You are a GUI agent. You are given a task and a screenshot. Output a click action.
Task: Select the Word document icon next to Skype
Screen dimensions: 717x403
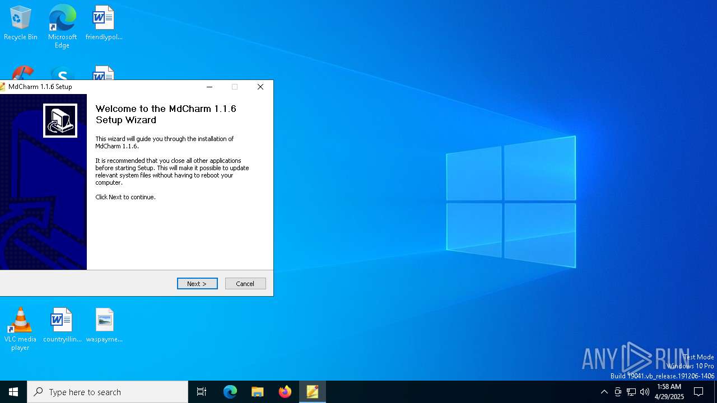click(x=104, y=73)
